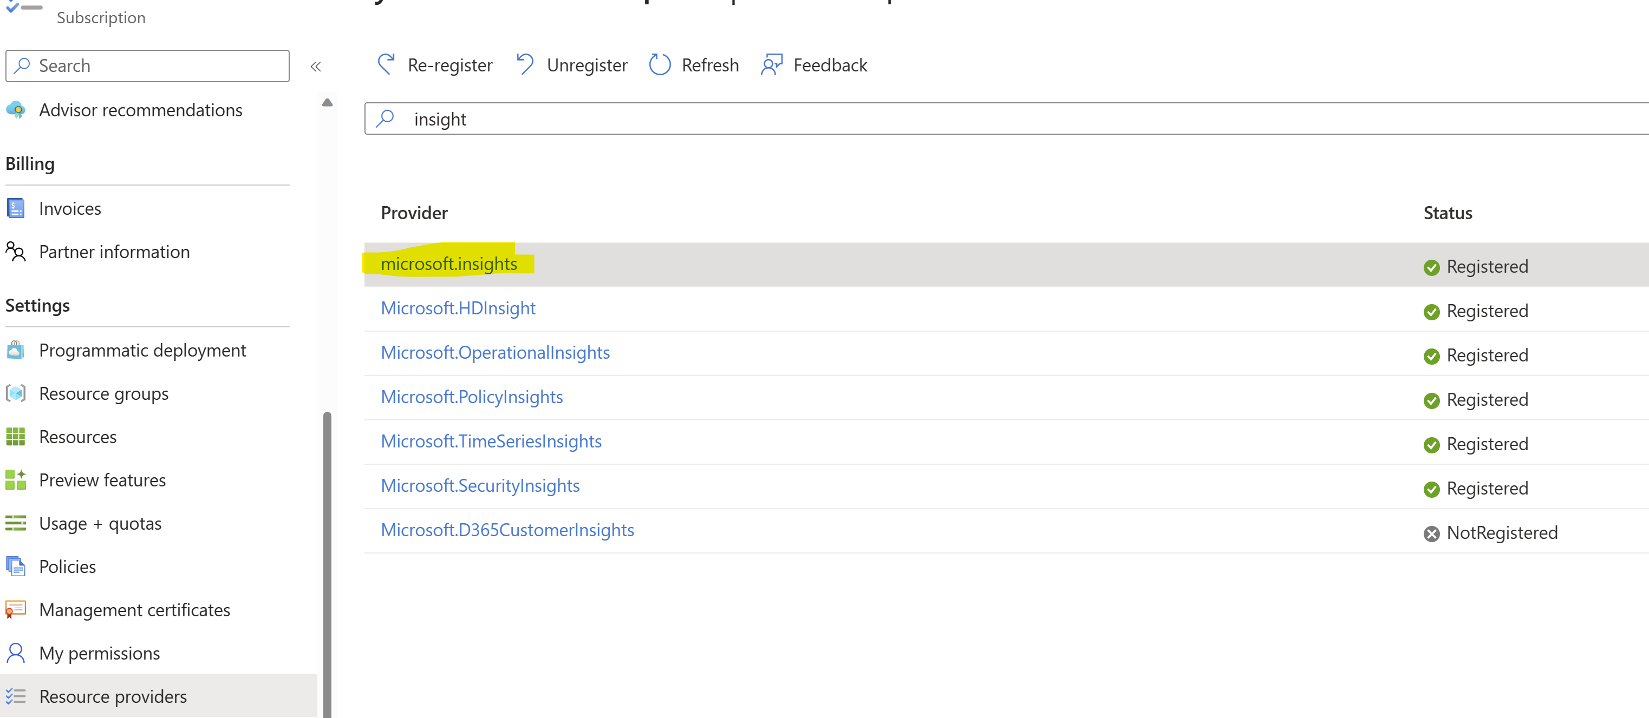Click the Subscription label at top
The width and height of the screenshot is (1649, 718).
(x=101, y=17)
